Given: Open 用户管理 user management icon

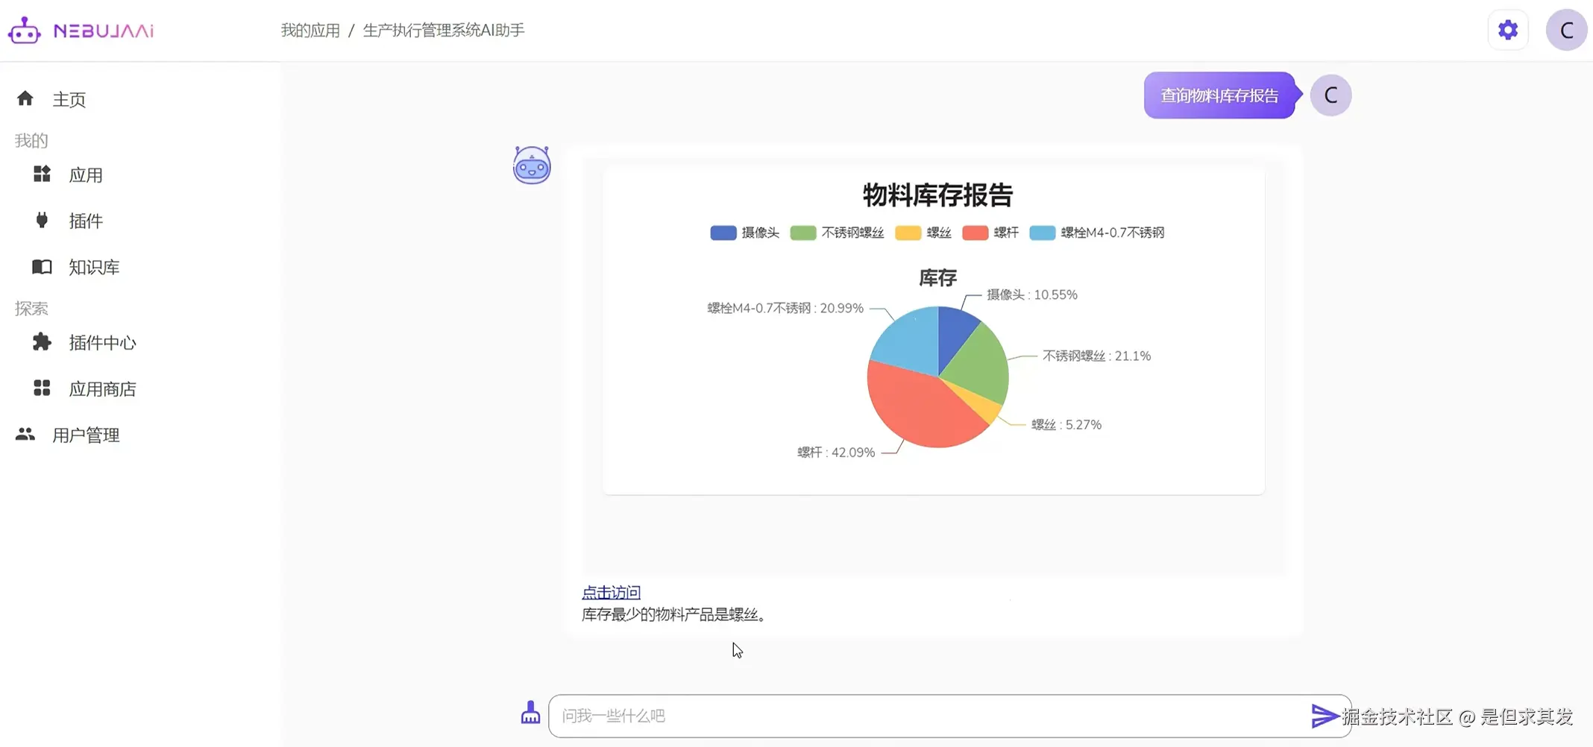Looking at the screenshot, I should [x=25, y=435].
